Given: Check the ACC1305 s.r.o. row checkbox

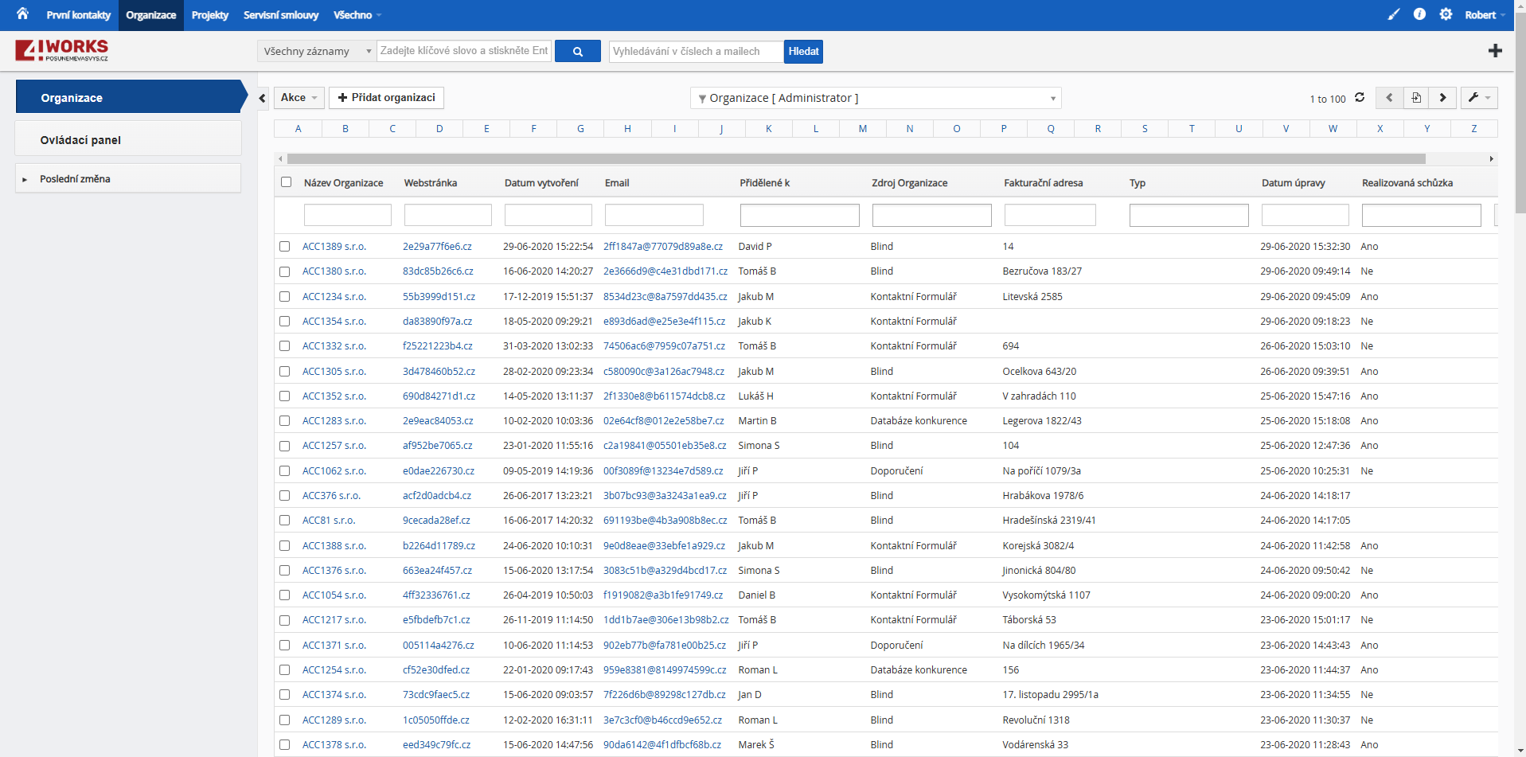Looking at the screenshot, I should pyautogui.click(x=284, y=371).
